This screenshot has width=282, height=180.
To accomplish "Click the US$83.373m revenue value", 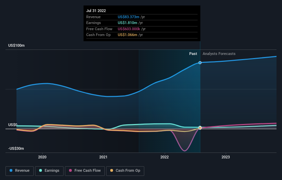I will [x=128, y=17].
